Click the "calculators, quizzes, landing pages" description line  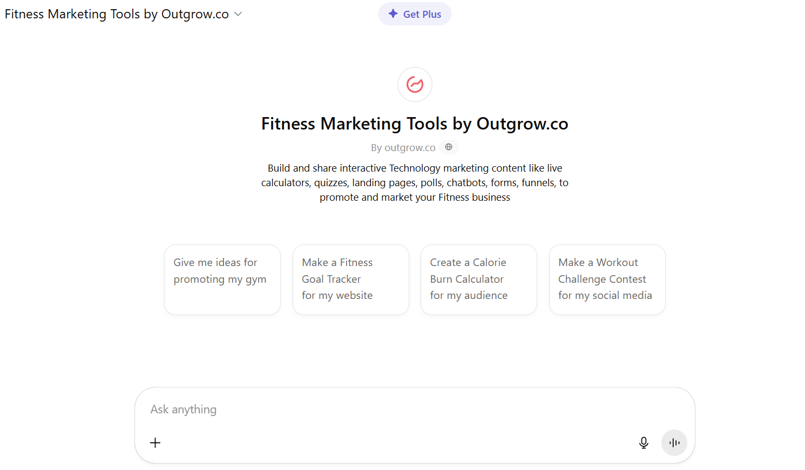[x=415, y=183]
